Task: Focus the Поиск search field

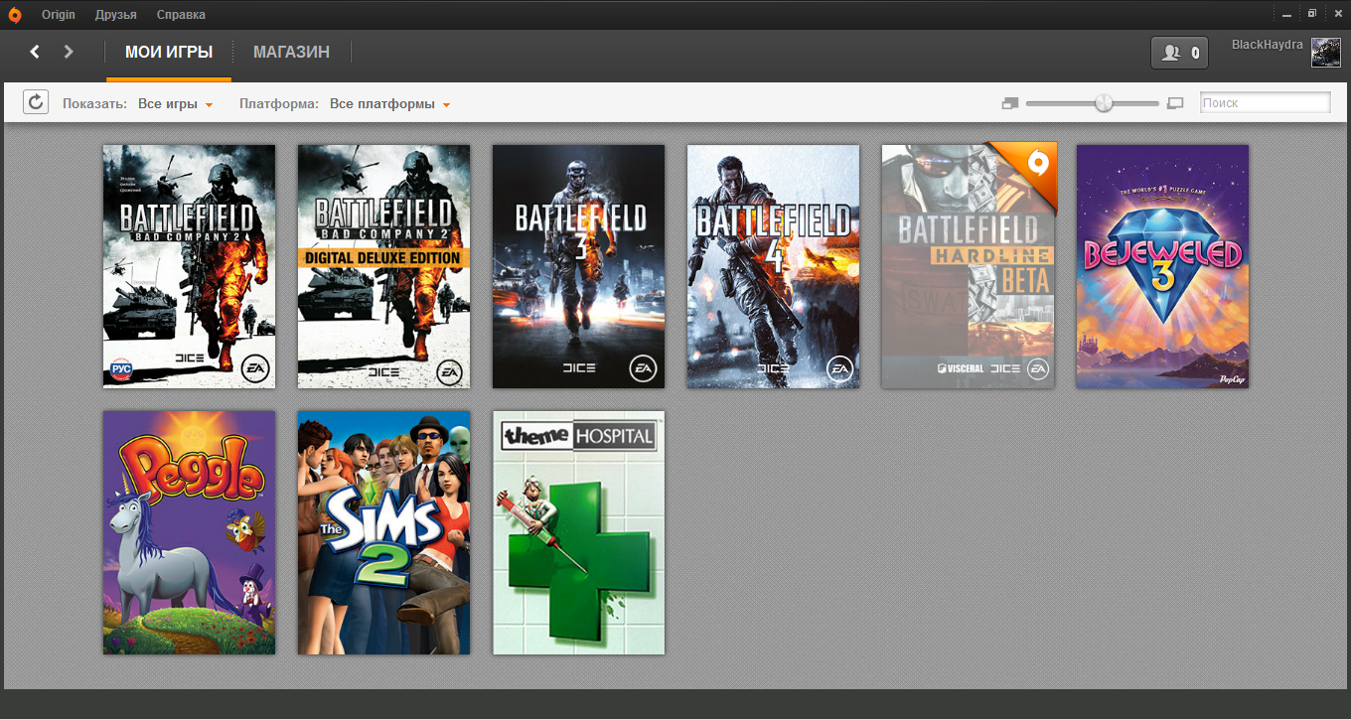Action: [1266, 102]
